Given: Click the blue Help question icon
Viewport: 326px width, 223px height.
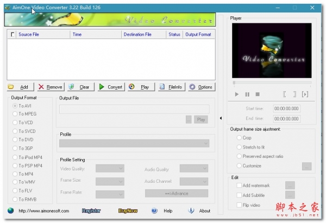Looking at the screenshot, I should (154, 211).
